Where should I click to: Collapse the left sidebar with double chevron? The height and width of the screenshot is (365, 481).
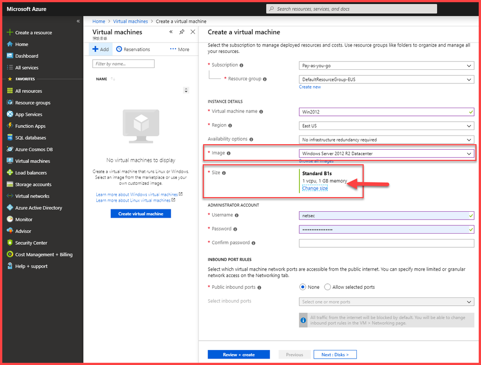point(78,21)
